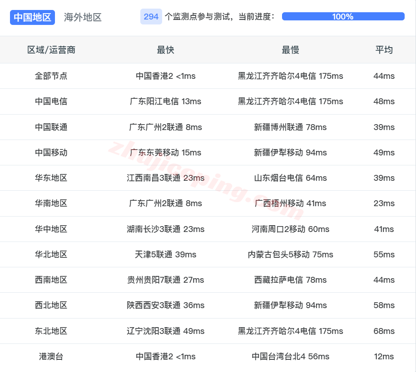Click 西藏拉萨电信 78ms cell
416x372 pixels.
coord(291,280)
